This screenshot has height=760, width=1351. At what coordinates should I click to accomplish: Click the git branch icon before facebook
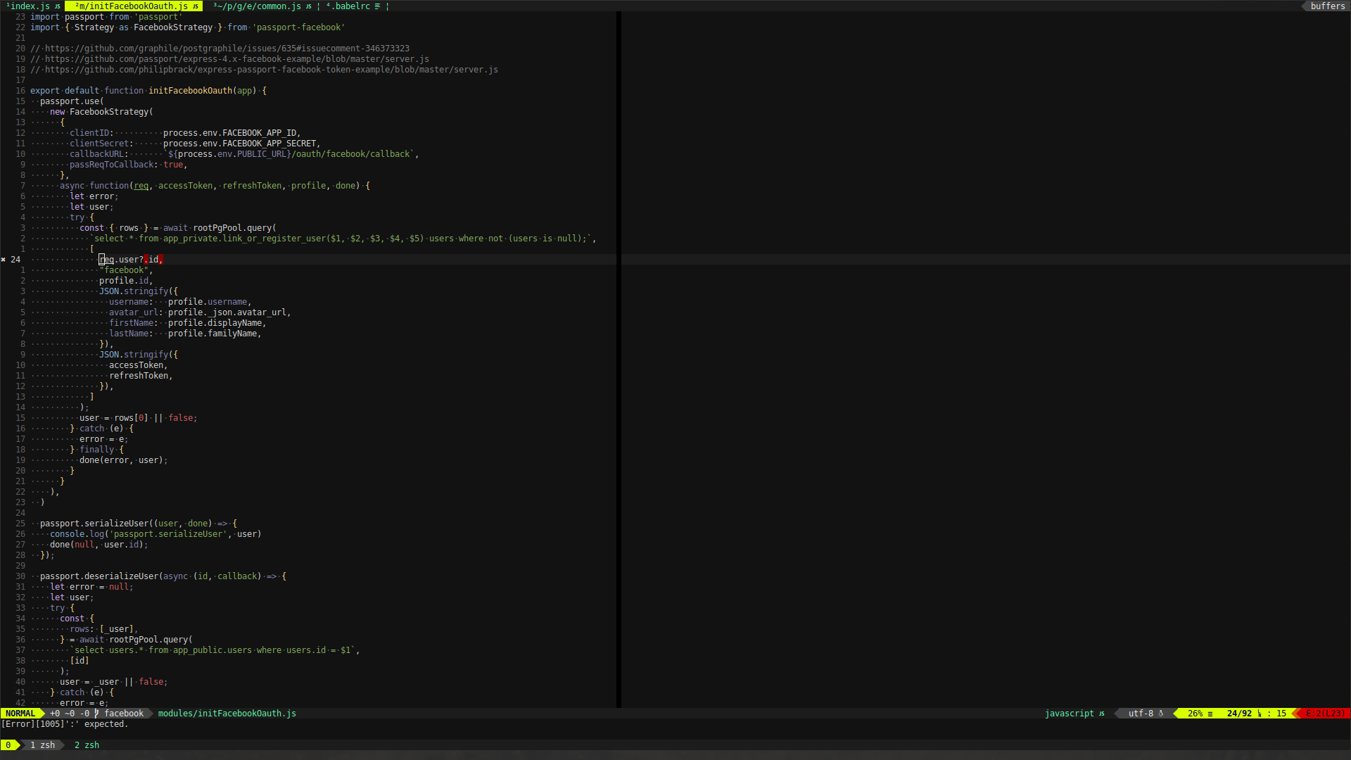pos(95,714)
